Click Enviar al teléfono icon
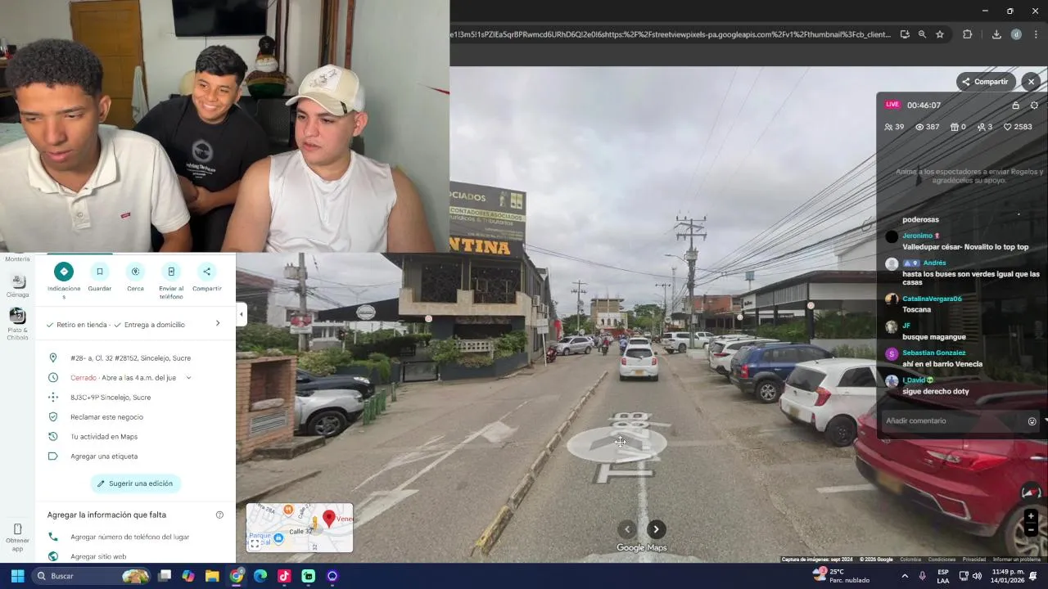The height and width of the screenshot is (589, 1048). [171, 272]
